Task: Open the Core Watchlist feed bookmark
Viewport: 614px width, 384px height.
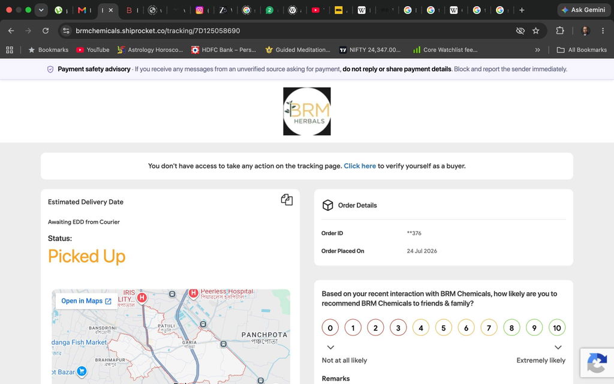Action: 446,50
